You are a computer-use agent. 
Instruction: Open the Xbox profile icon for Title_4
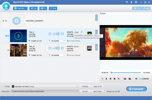(89, 33)
